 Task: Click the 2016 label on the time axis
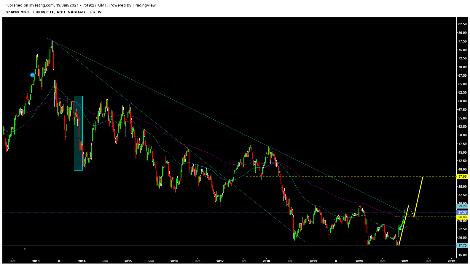pos(174,261)
